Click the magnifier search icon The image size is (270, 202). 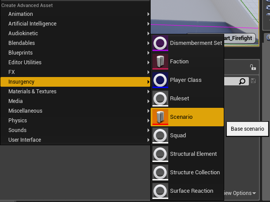click(242, 81)
